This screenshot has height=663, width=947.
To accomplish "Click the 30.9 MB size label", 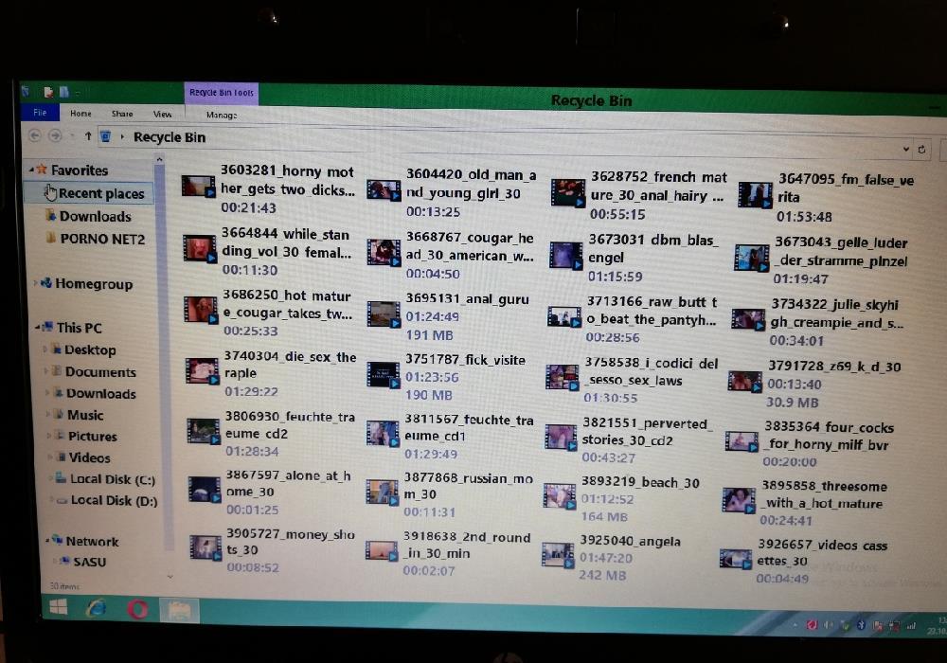I will [x=793, y=403].
